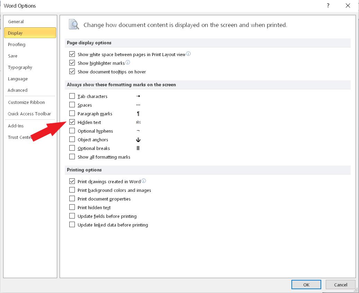
Task: Click the optional breaks symbol
Action: pyautogui.click(x=138, y=148)
